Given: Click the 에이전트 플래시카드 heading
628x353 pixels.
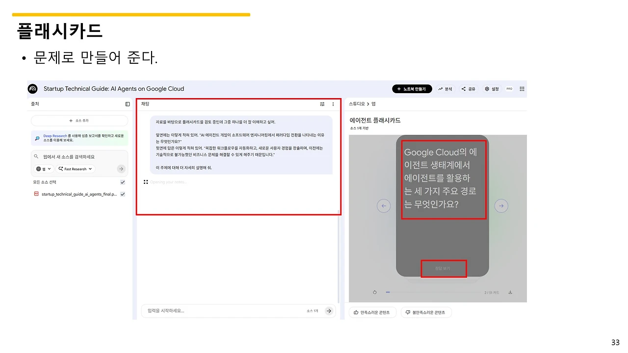Looking at the screenshot, I should click(x=375, y=120).
